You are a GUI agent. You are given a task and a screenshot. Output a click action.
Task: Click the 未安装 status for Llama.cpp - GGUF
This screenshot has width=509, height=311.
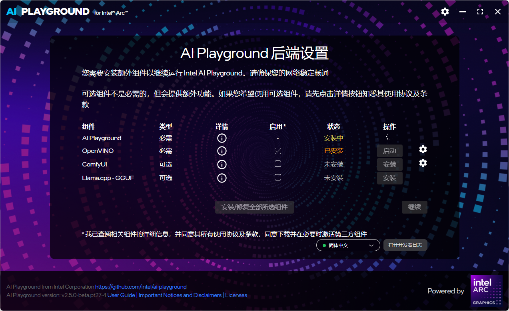333,178
